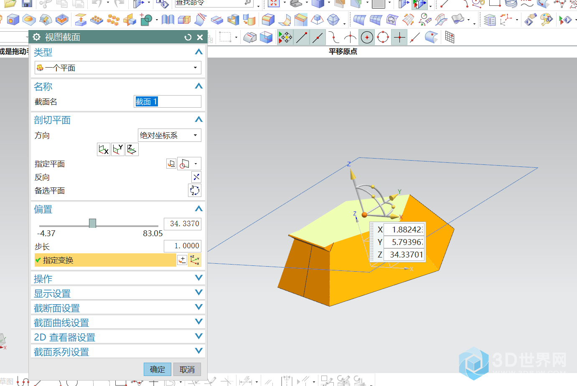The image size is (577, 386).
Task: Toggle the quadrant point snap
Action: [383, 38]
